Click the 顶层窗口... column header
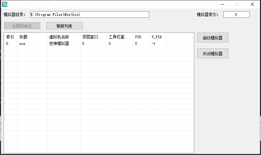 pos(94,37)
